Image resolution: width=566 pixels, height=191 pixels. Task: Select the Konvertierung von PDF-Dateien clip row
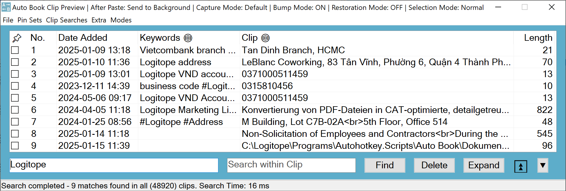[375, 110]
